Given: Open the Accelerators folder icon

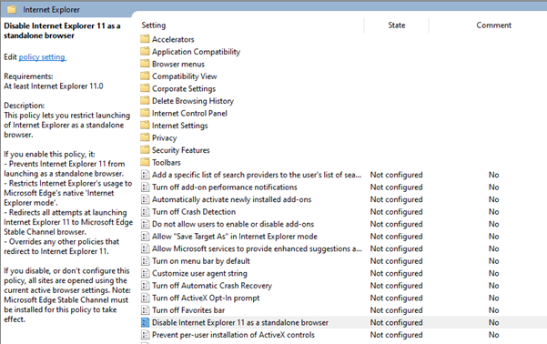Looking at the screenshot, I should pos(145,39).
